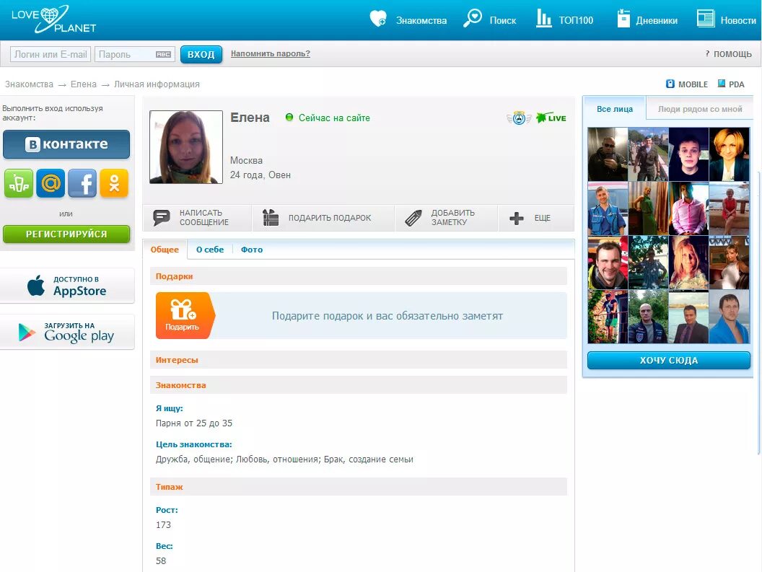
Task: Toggle the ABC password visibility icon
Action: [163, 54]
